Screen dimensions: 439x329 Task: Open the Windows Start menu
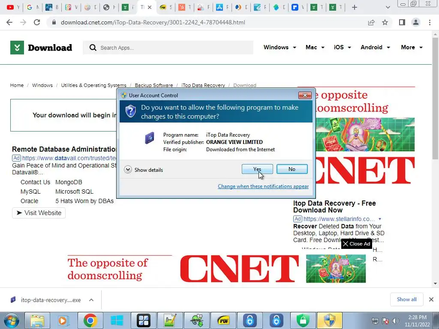(11, 320)
